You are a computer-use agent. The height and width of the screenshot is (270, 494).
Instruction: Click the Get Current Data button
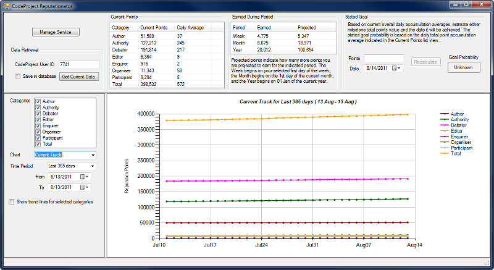(79, 77)
